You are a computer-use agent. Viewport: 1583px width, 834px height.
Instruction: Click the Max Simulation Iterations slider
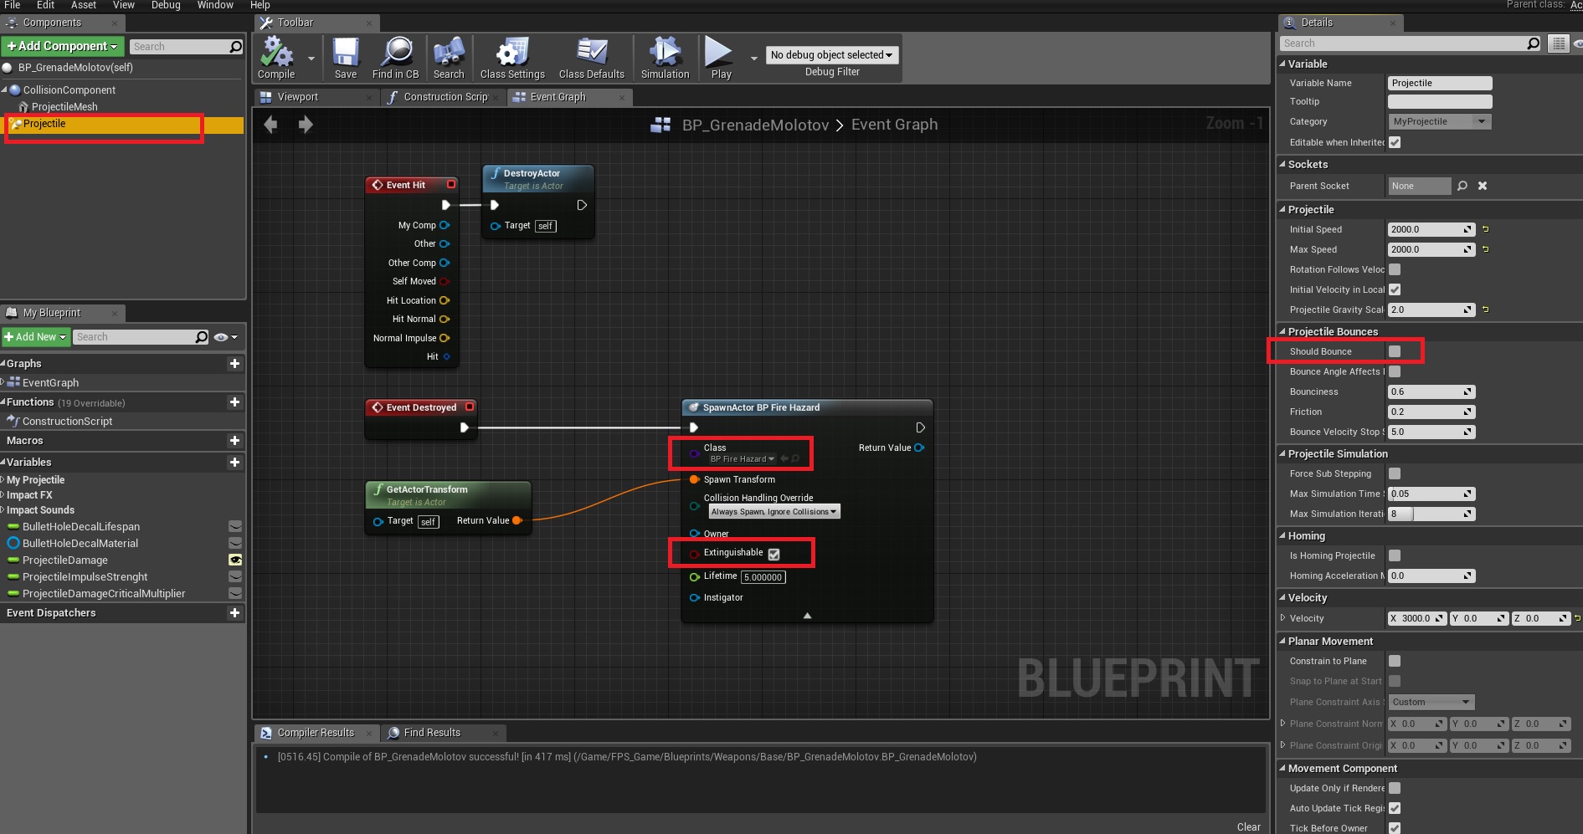coord(1431,514)
